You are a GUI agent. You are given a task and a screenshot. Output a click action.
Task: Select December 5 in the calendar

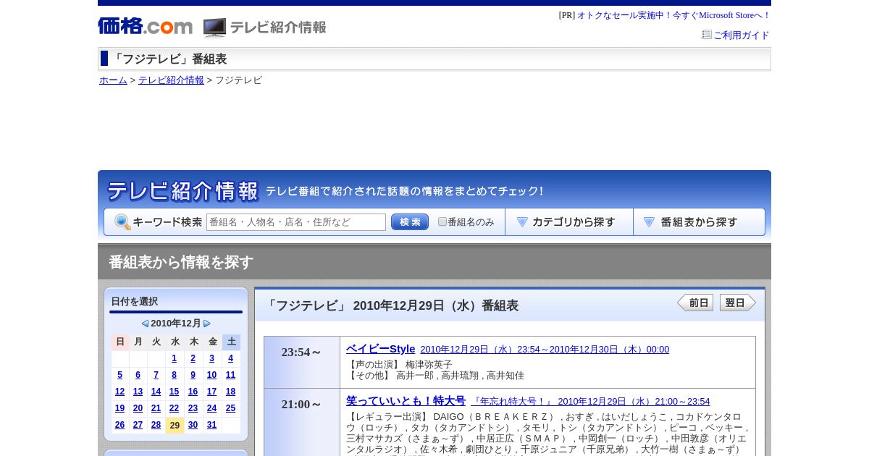119,375
